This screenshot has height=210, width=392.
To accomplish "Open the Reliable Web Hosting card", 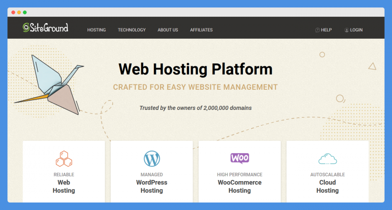I will click(x=64, y=171).
